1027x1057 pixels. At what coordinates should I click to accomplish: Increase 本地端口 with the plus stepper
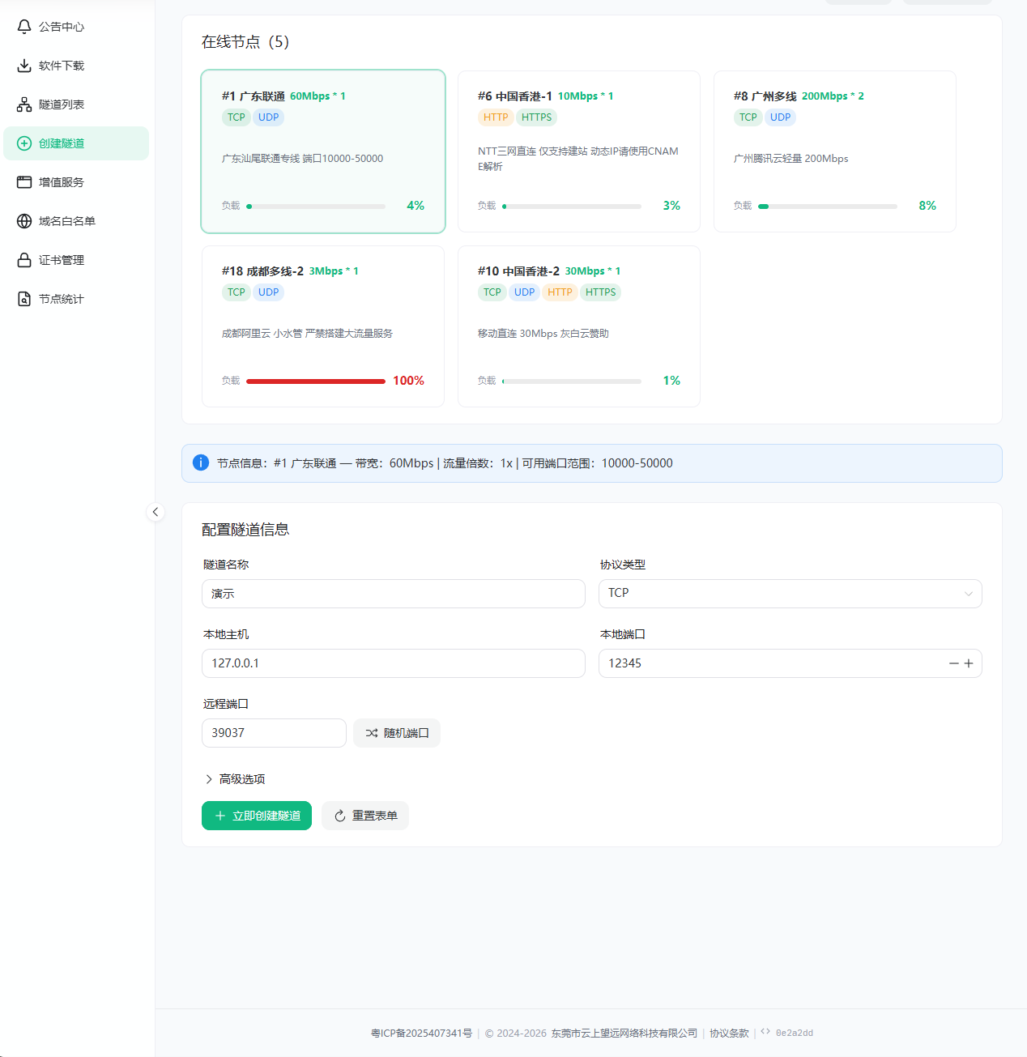pyautogui.click(x=969, y=663)
